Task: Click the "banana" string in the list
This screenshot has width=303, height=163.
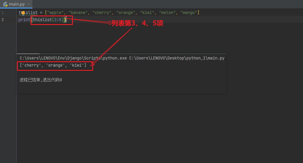Action: [78, 12]
